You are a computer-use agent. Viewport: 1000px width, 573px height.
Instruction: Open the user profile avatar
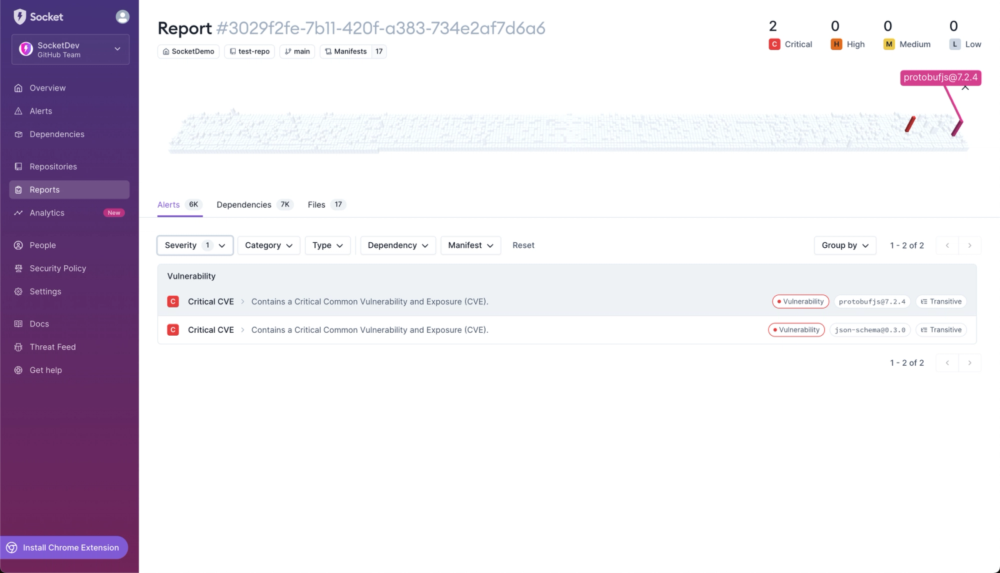(122, 17)
